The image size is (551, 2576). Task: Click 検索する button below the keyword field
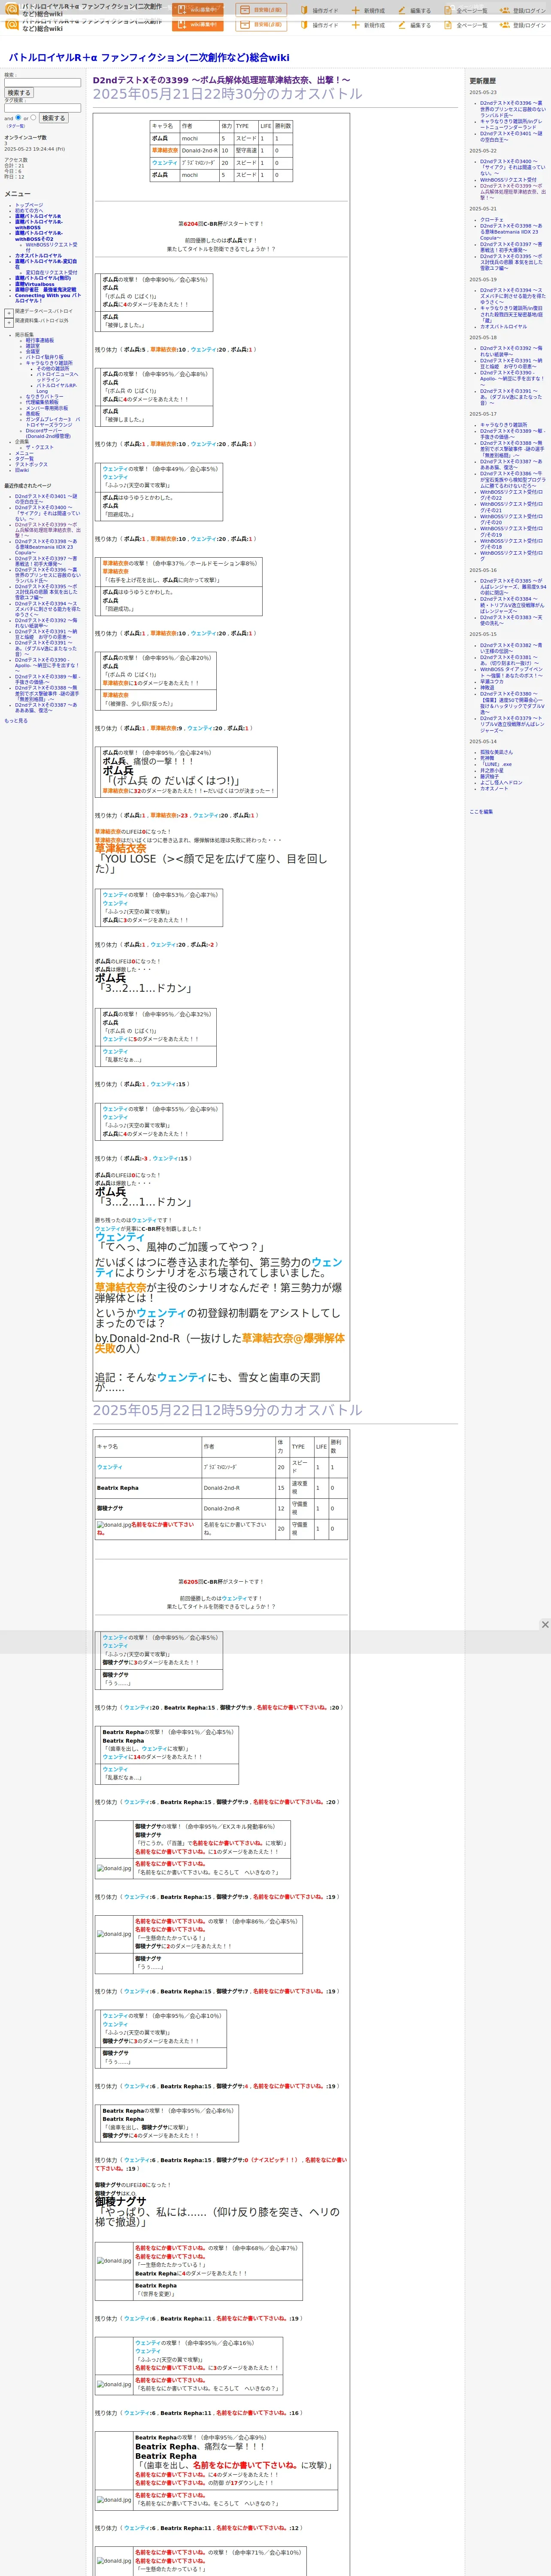pos(19,93)
